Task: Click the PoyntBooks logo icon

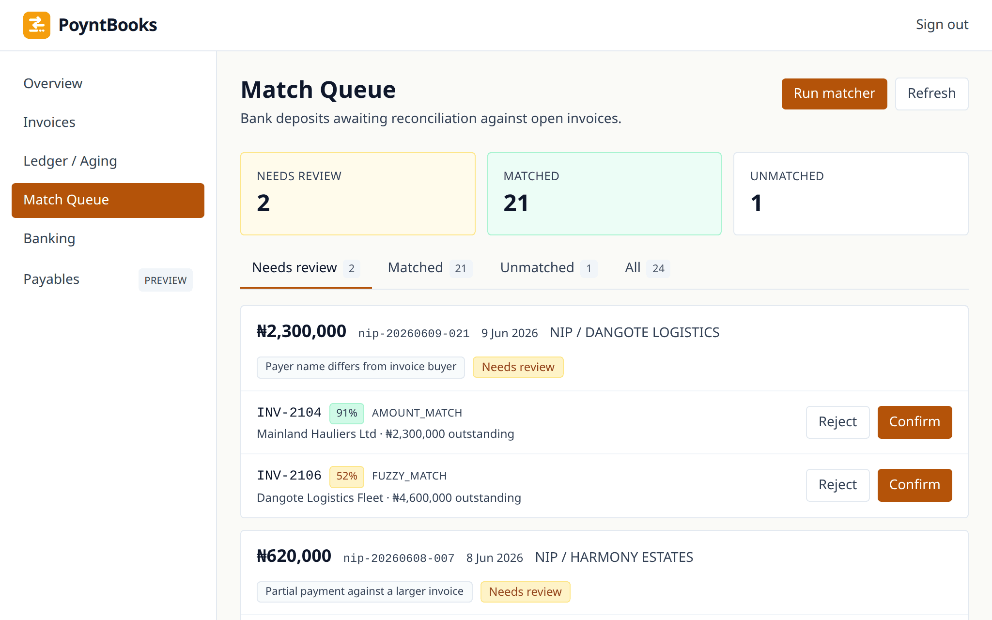Action: coord(37,25)
